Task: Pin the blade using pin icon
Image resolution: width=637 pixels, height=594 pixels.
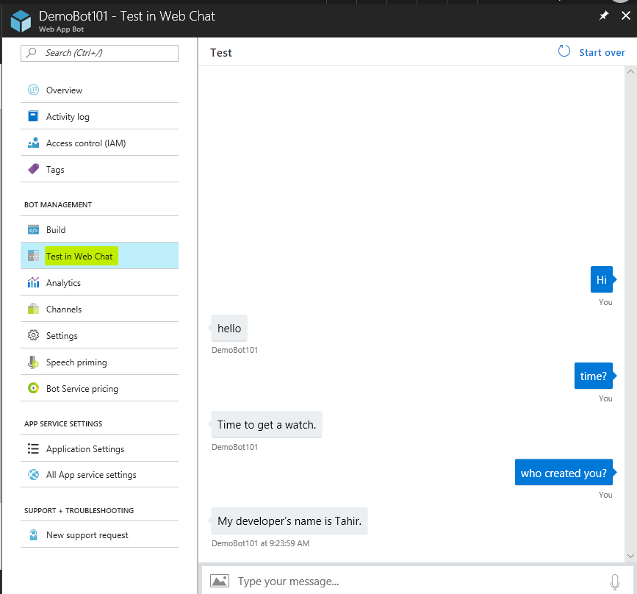Action: (604, 15)
